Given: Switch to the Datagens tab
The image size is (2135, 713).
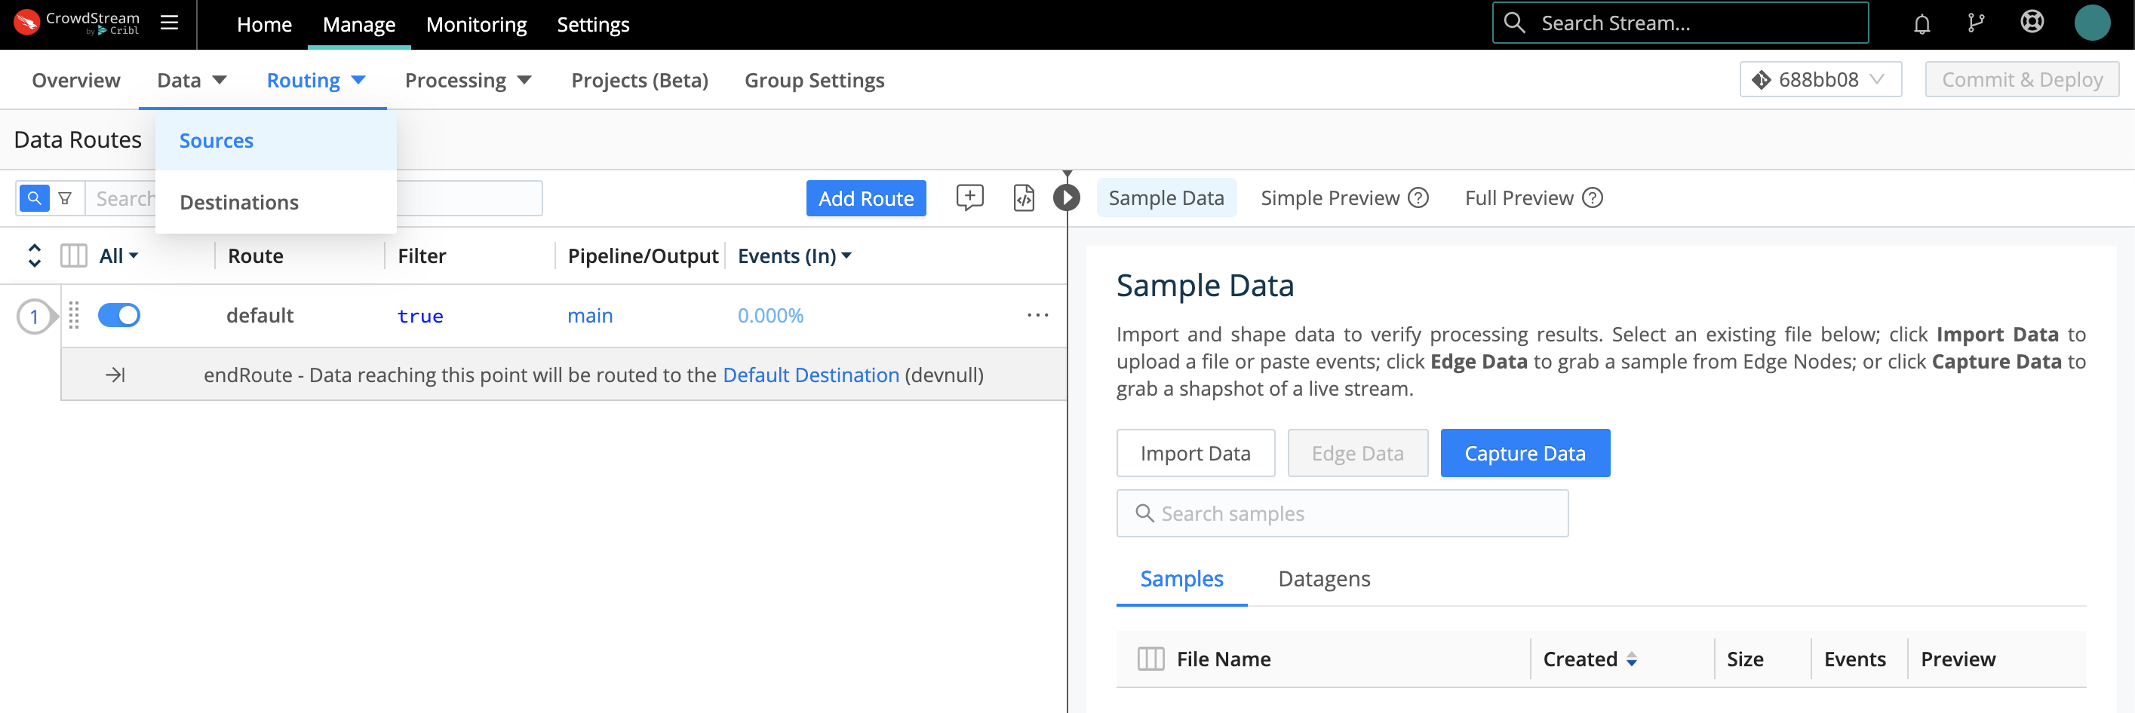Looking at the screenshot, I should tap(1323, 579).
